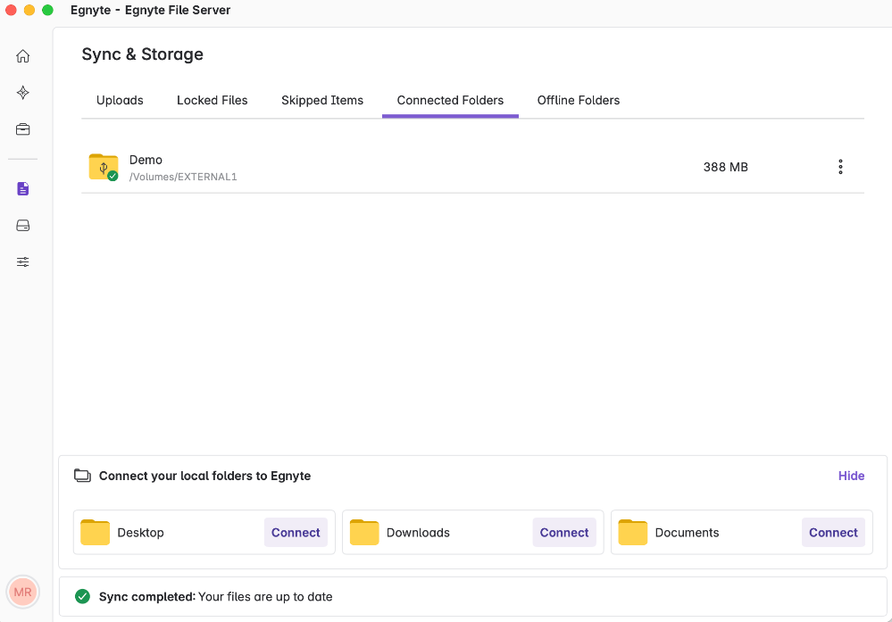Image resolution: width=892 pixels, height=622 pixels.
Task: Connect the Downloads folder
Action: pyautogui.click(x=563, y=532)
